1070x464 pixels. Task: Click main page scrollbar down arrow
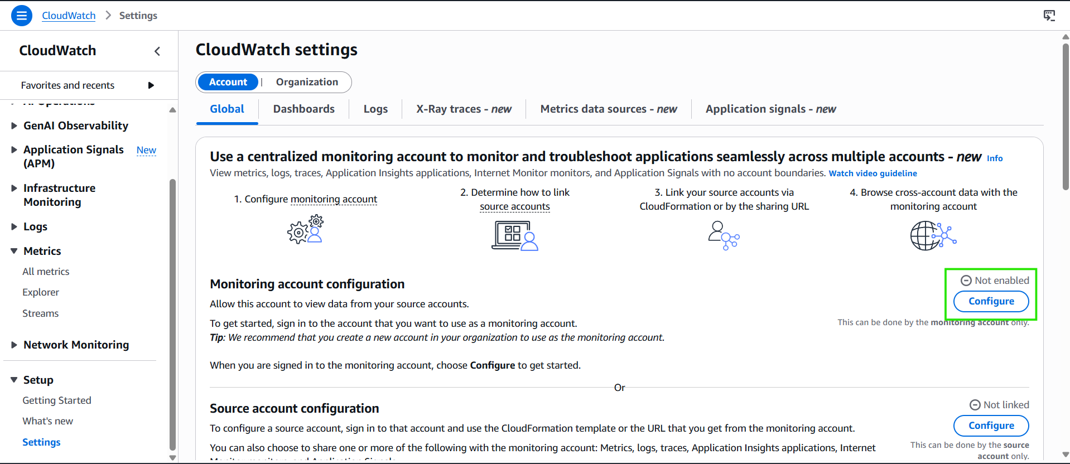click(x=1066, y=455)
